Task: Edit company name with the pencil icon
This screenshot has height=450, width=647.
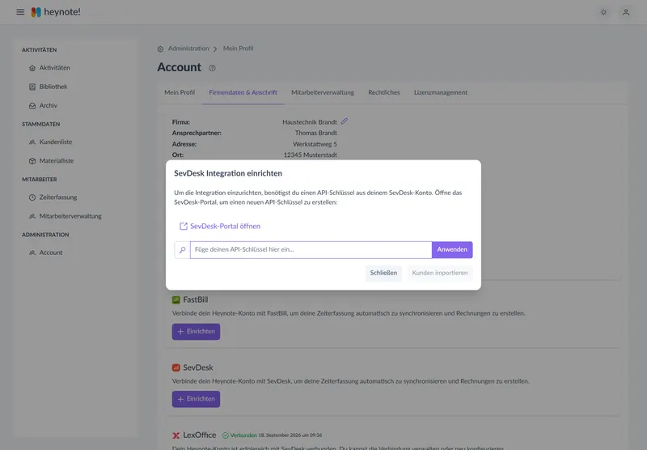Action: coord(345,121)
